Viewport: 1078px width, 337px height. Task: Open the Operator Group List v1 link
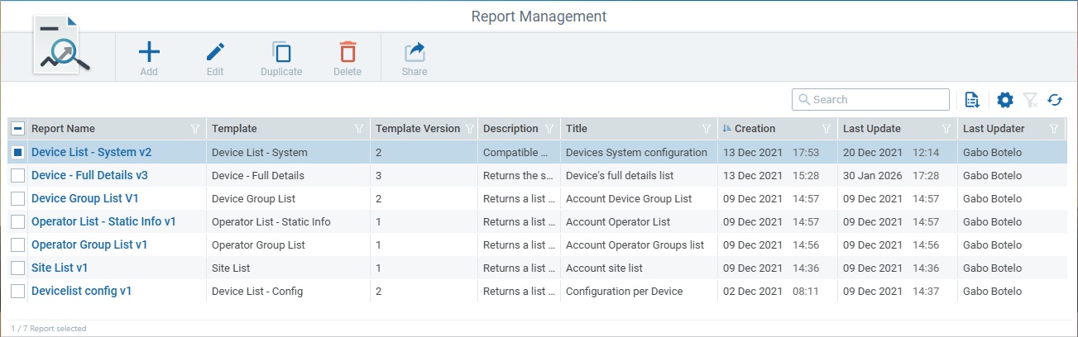coord(89,244)
